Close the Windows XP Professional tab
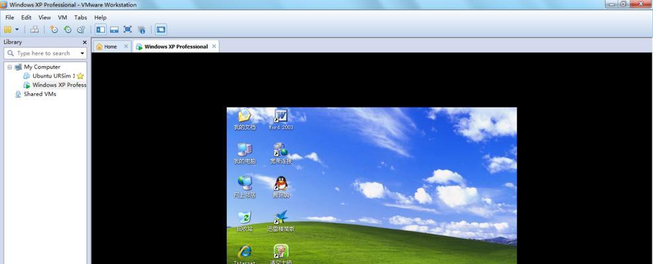 click(x=214, y=46)
